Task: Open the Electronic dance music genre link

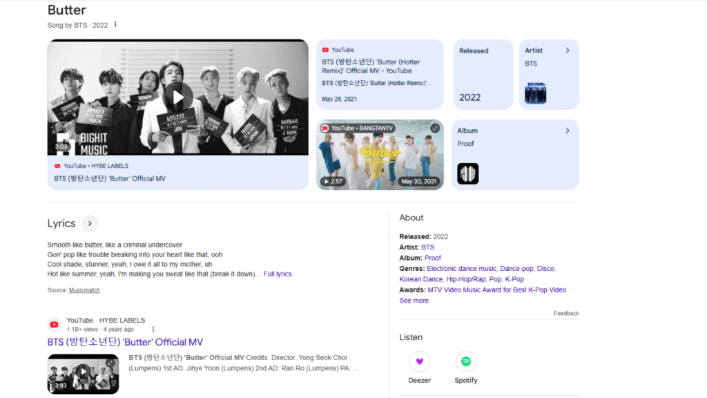Action: (x=461, y=269)
